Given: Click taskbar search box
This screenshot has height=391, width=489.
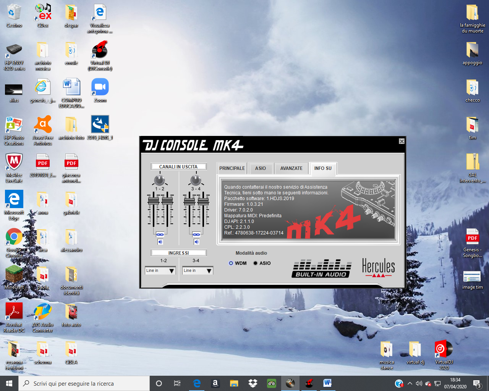Looking at the screenshot, I should point(84,383).
